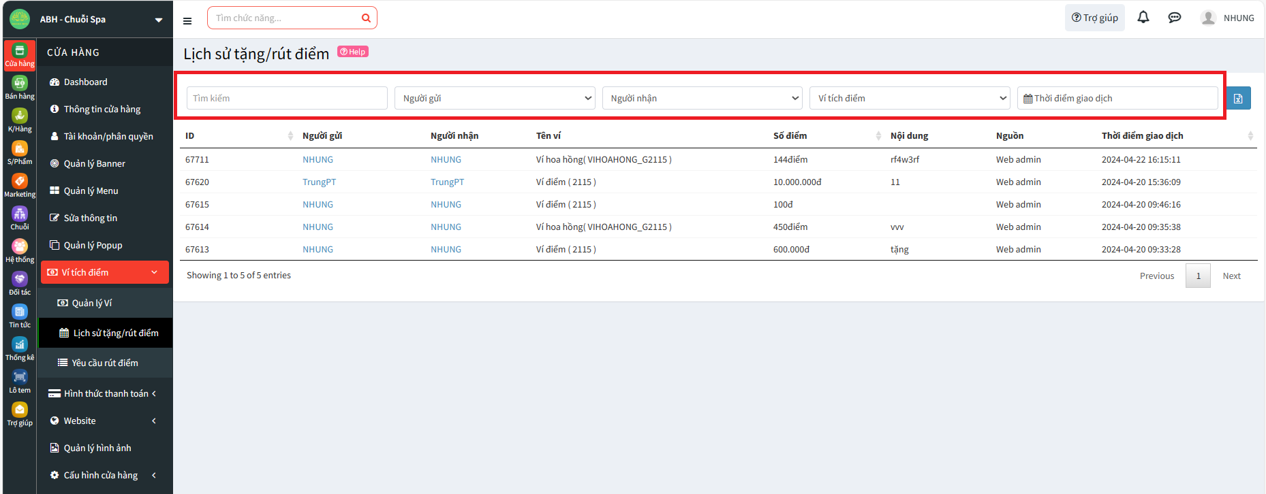
Task: Click the Excel export button
Action: [x=1238, y=98]
